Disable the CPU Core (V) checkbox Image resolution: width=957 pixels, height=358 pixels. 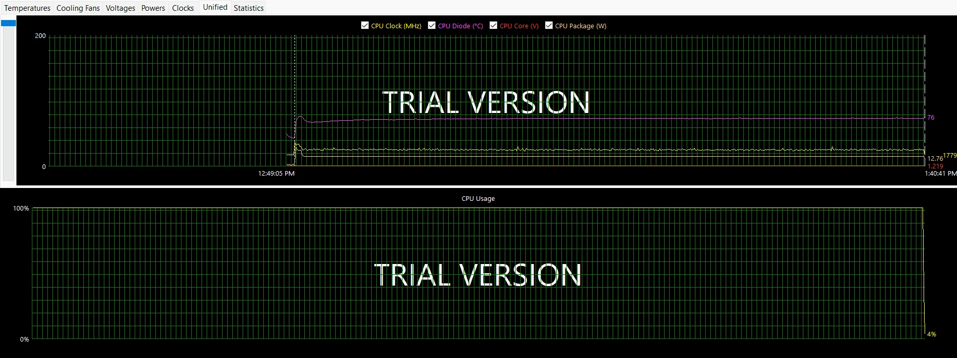point(493,26)
